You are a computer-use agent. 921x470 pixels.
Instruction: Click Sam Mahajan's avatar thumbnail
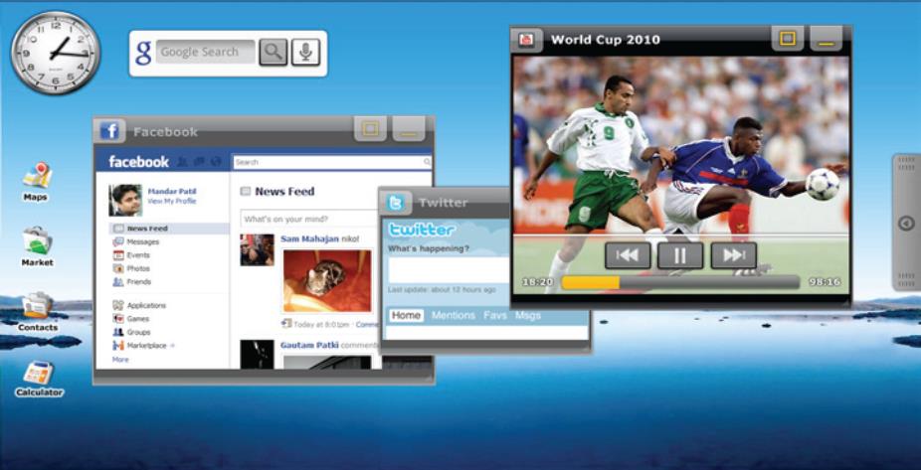[x=257, y=250]
